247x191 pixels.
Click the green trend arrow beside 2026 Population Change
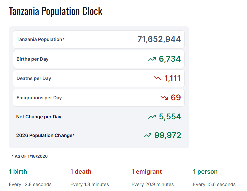pos(148,136)
